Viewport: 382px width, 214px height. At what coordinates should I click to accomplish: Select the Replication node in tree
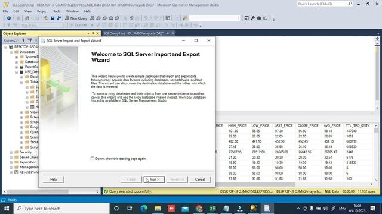(x=28, y=162)
